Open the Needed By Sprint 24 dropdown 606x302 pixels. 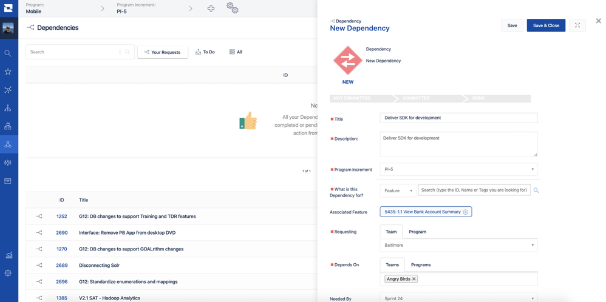459,298
